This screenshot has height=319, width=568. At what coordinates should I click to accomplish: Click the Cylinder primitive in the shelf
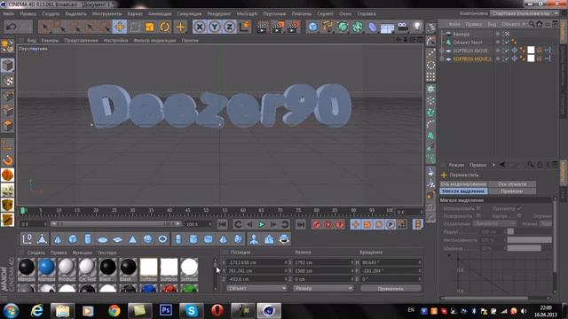point(88,239)
